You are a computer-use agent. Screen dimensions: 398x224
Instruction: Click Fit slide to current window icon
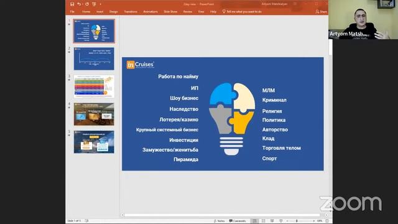click(x=327, y=221)
